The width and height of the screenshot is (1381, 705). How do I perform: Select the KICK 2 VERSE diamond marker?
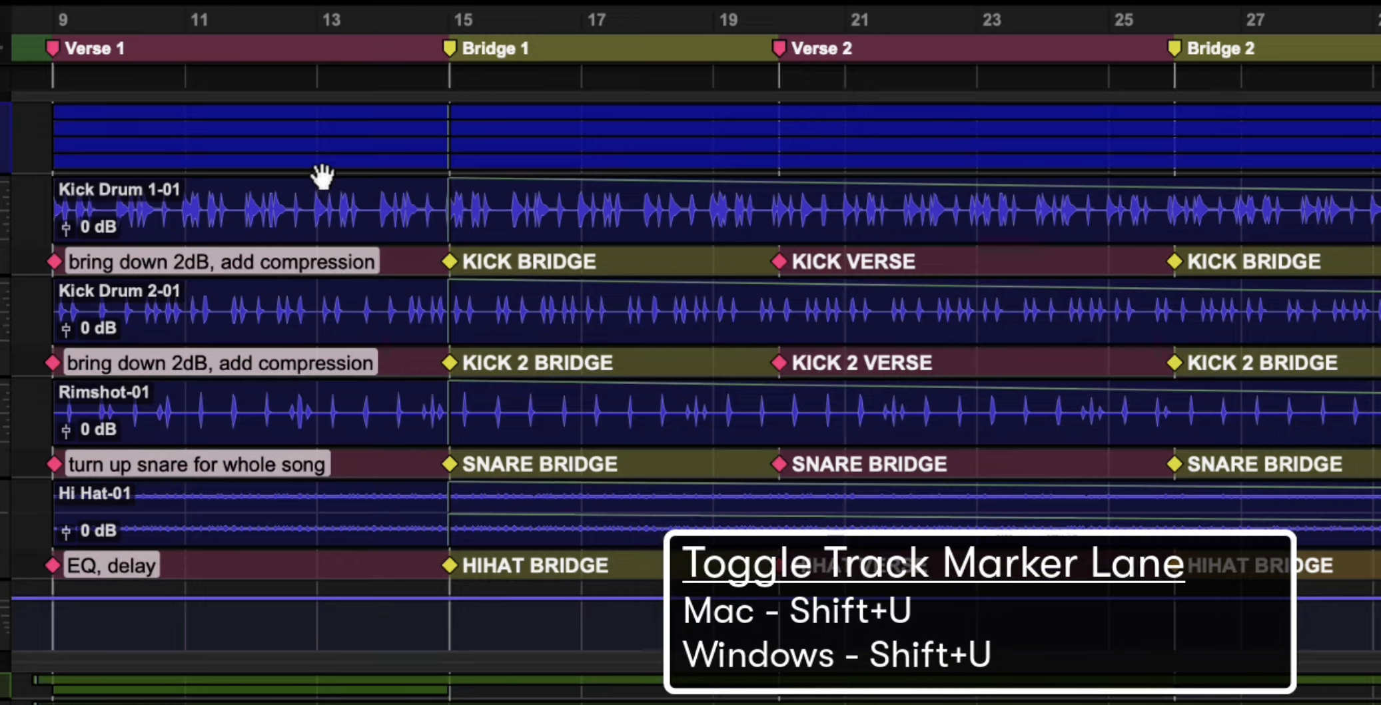pyautogui.click(x=779, y=363)
